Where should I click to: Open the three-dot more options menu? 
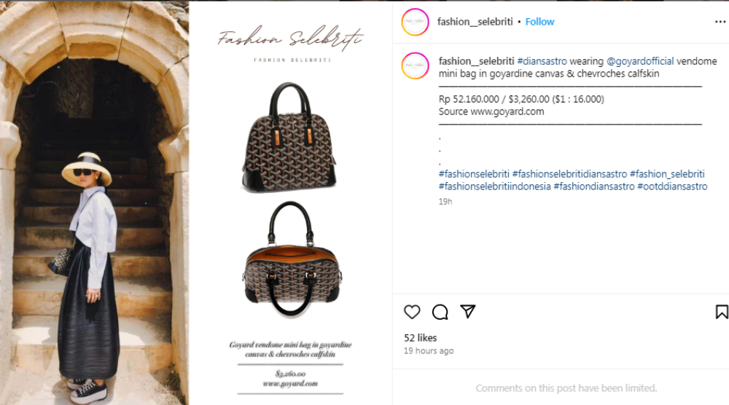(720, 22)
